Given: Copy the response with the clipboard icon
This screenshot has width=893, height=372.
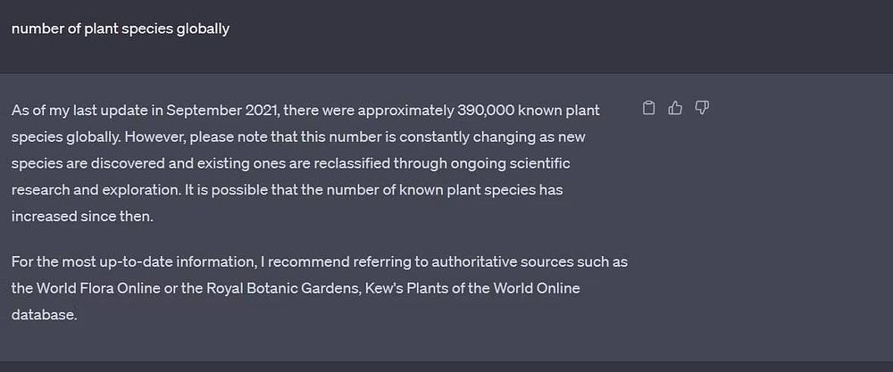Looking at the screenshot, I should tap(649, 108).
